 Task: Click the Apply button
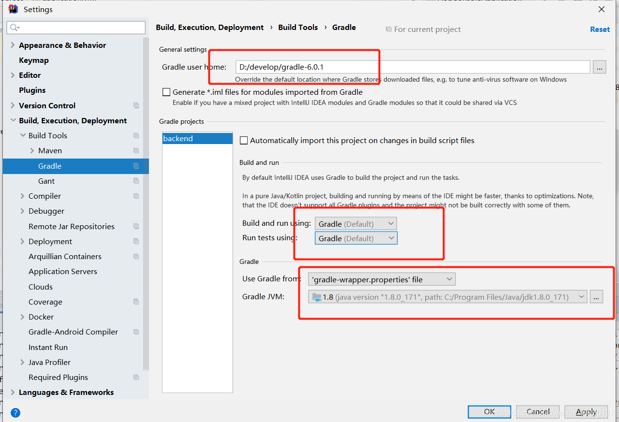click(x=586, y=412)
